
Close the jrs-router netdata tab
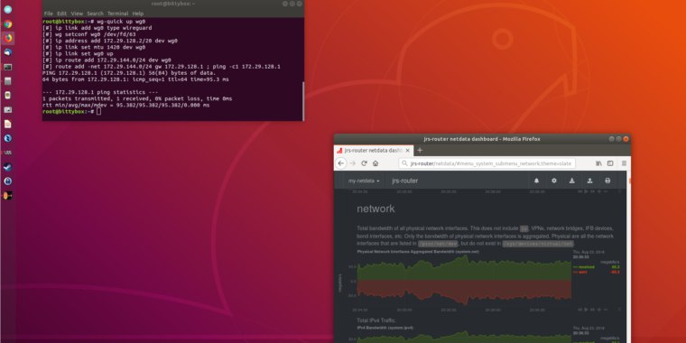407,150
